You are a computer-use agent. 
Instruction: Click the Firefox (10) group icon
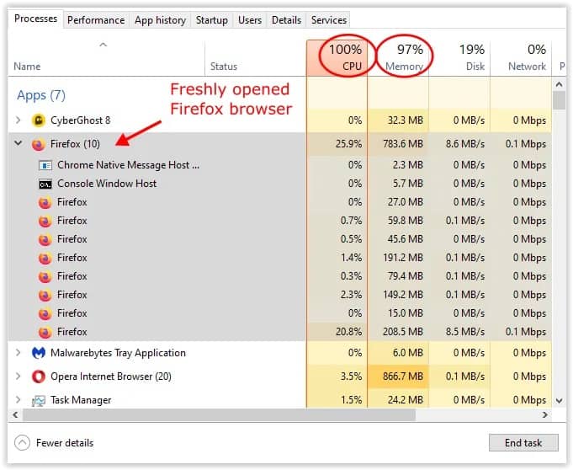coord(39,144)
